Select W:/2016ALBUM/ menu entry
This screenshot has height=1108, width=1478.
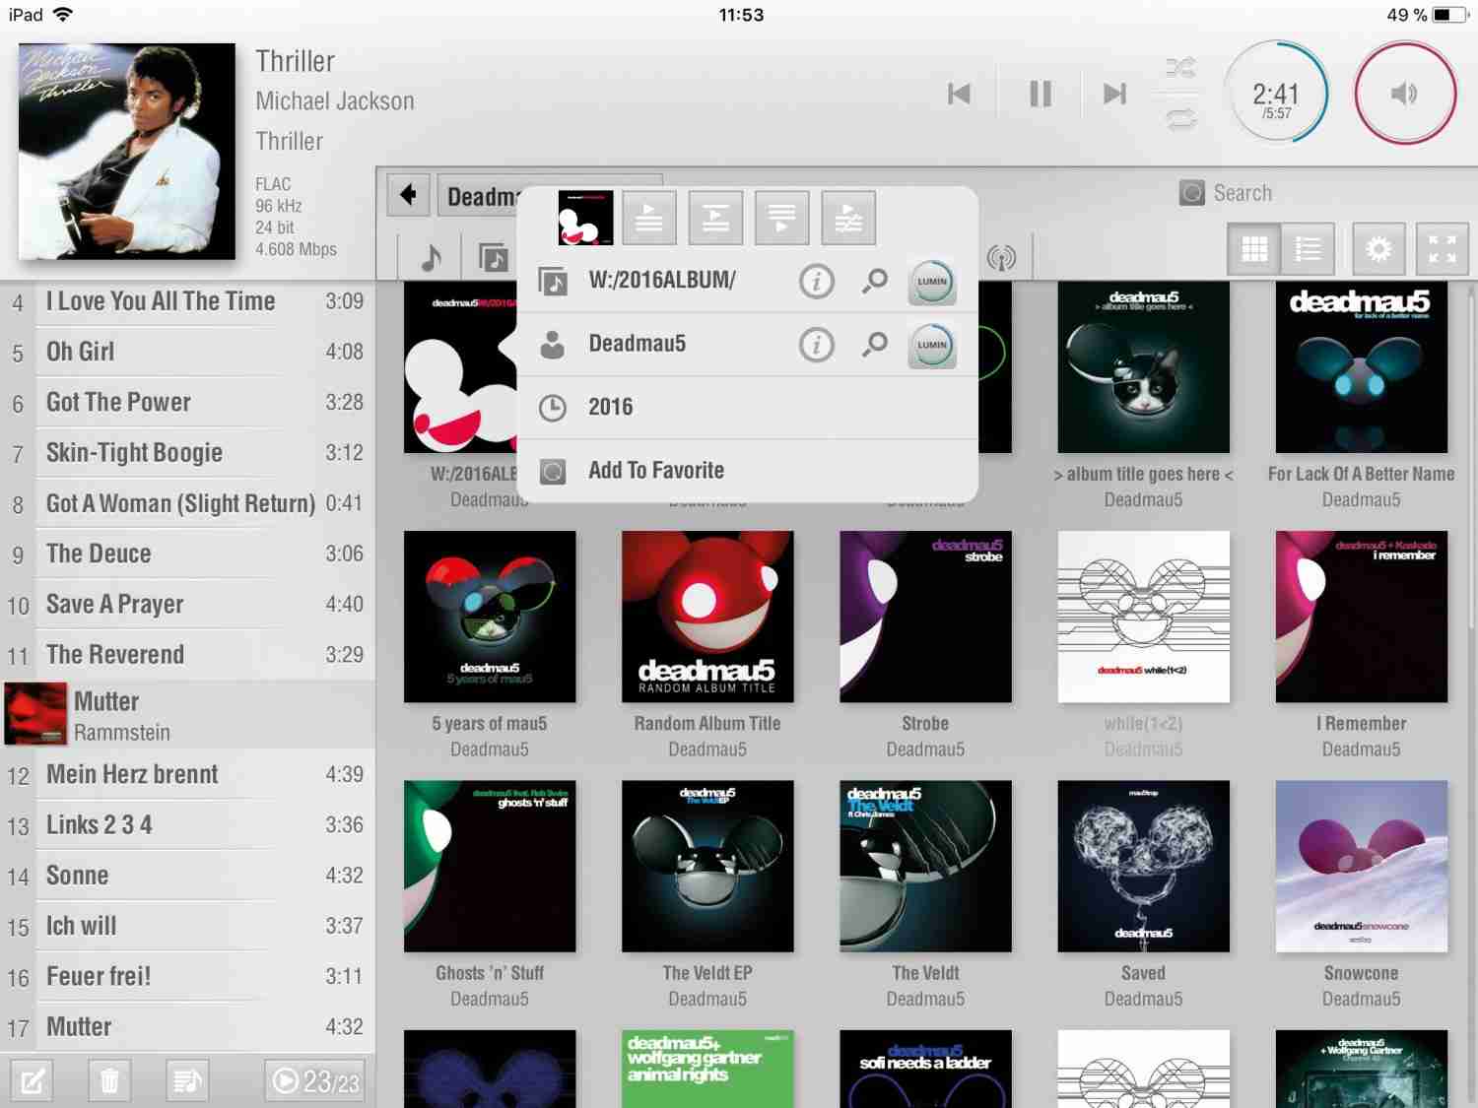662,281
